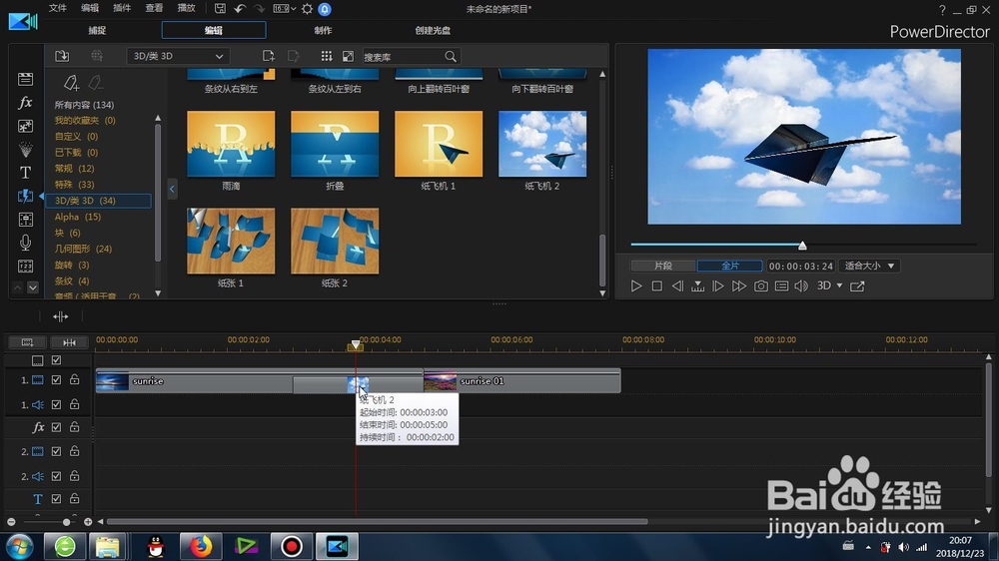Viewport: 999px width, 561px height.
Task: Click the timeline zoom-in plus button
Action: click(88, 522)
